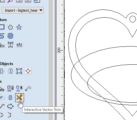
Task: Click the hatched trim-to-boundary icon
Action: point(10,98)
